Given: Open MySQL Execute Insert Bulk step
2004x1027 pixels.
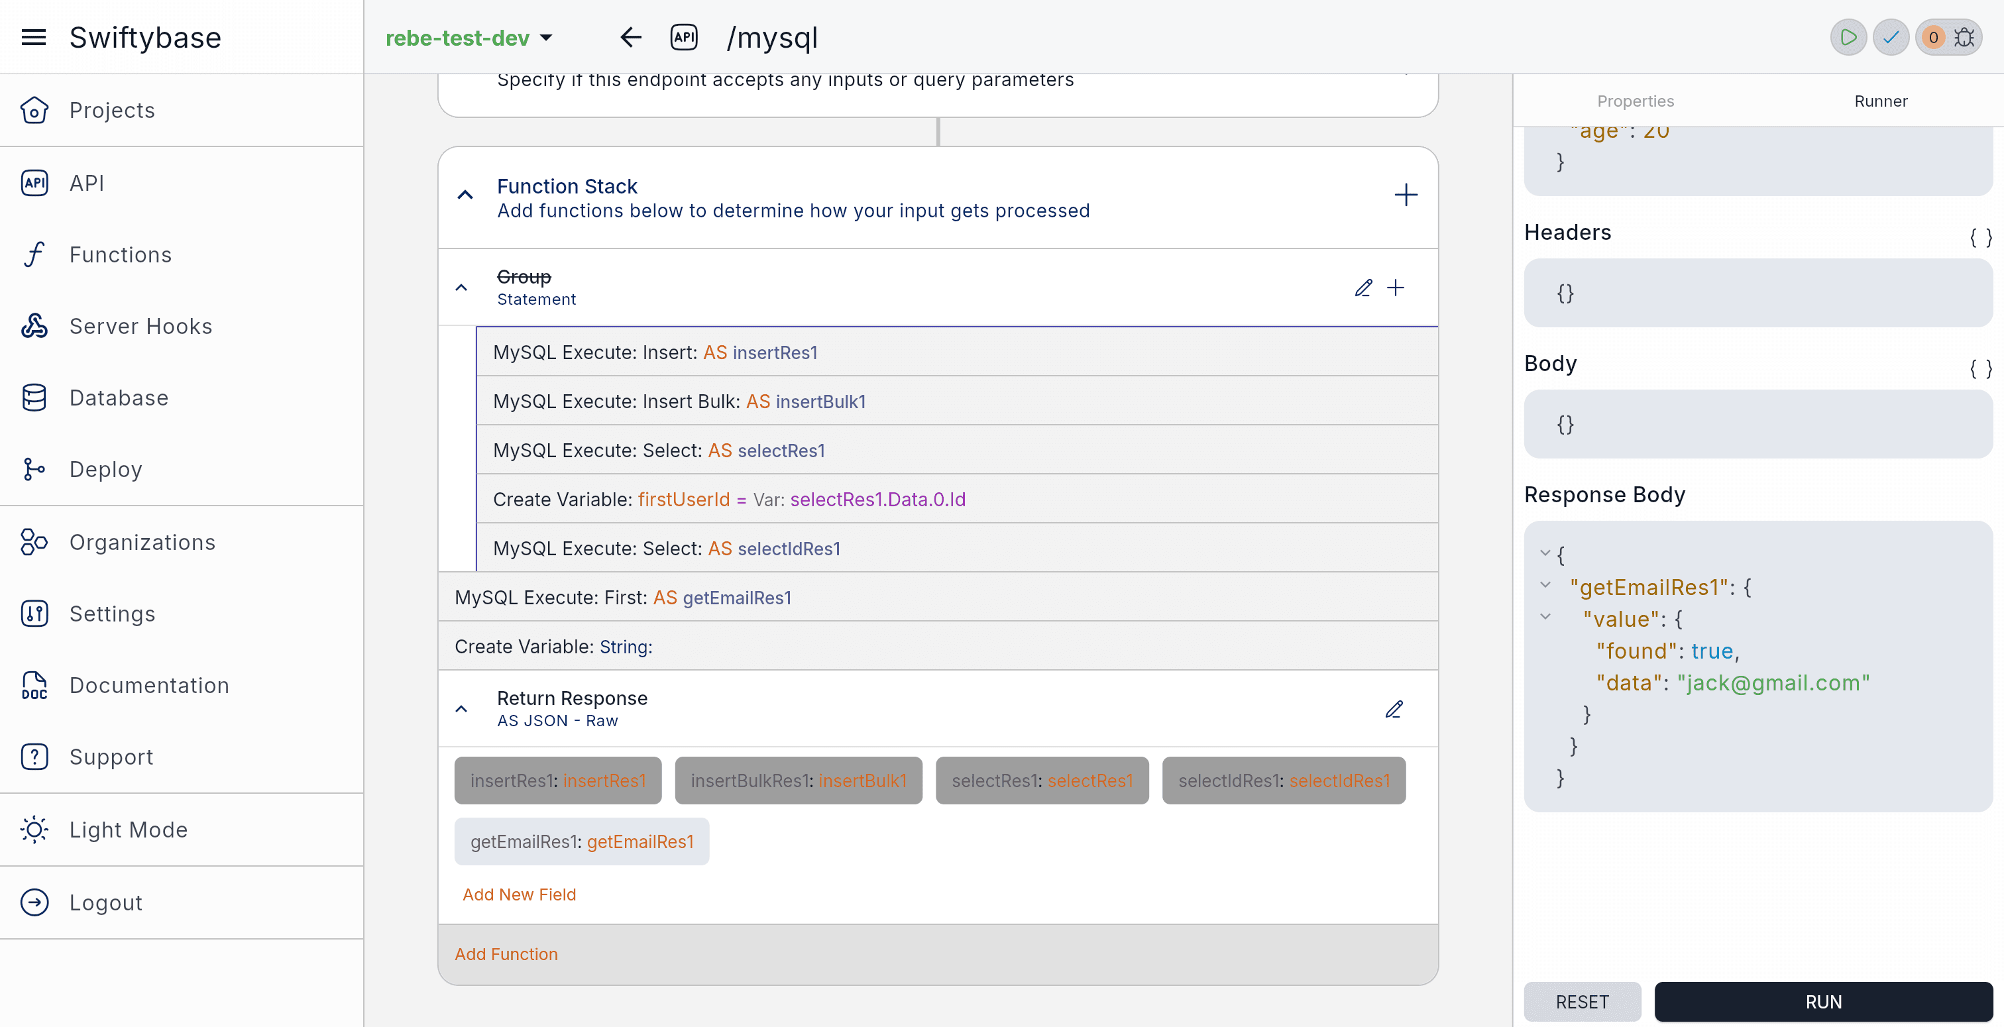Looking at the screenshot, I should 957,402.
